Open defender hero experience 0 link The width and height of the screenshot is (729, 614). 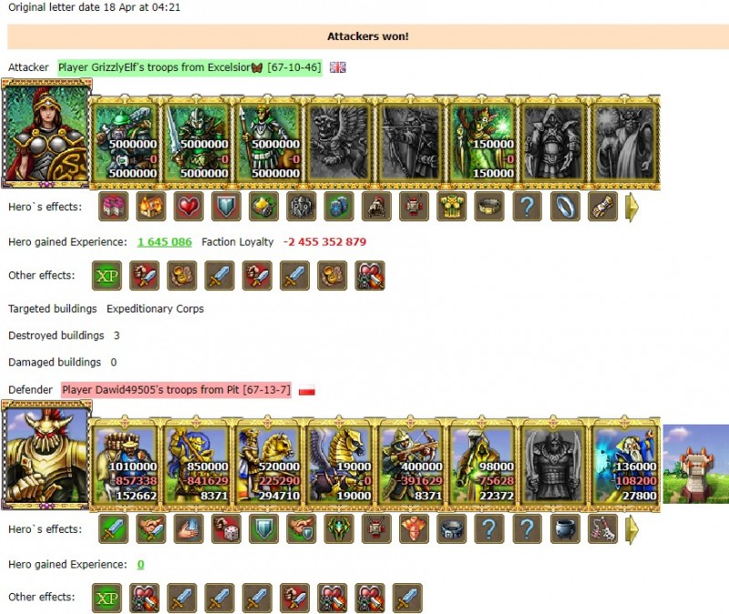140,564
